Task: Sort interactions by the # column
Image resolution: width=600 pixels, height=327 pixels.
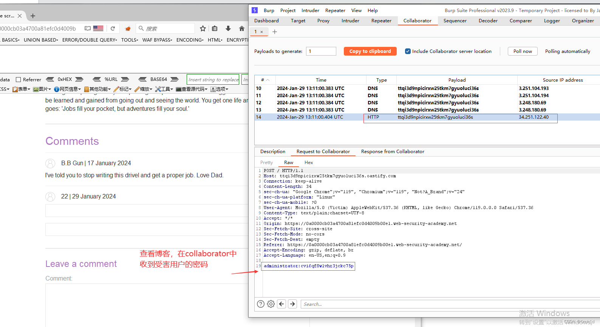Action: 265,80
